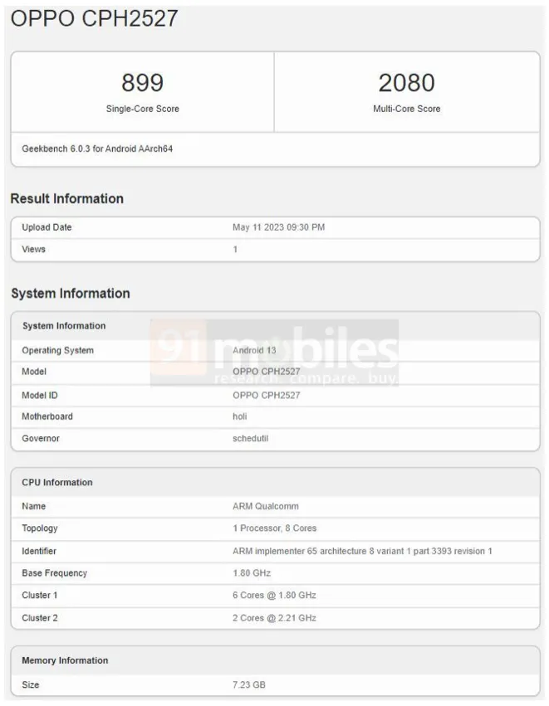Select the Upload Date row value

coord(278,227)
